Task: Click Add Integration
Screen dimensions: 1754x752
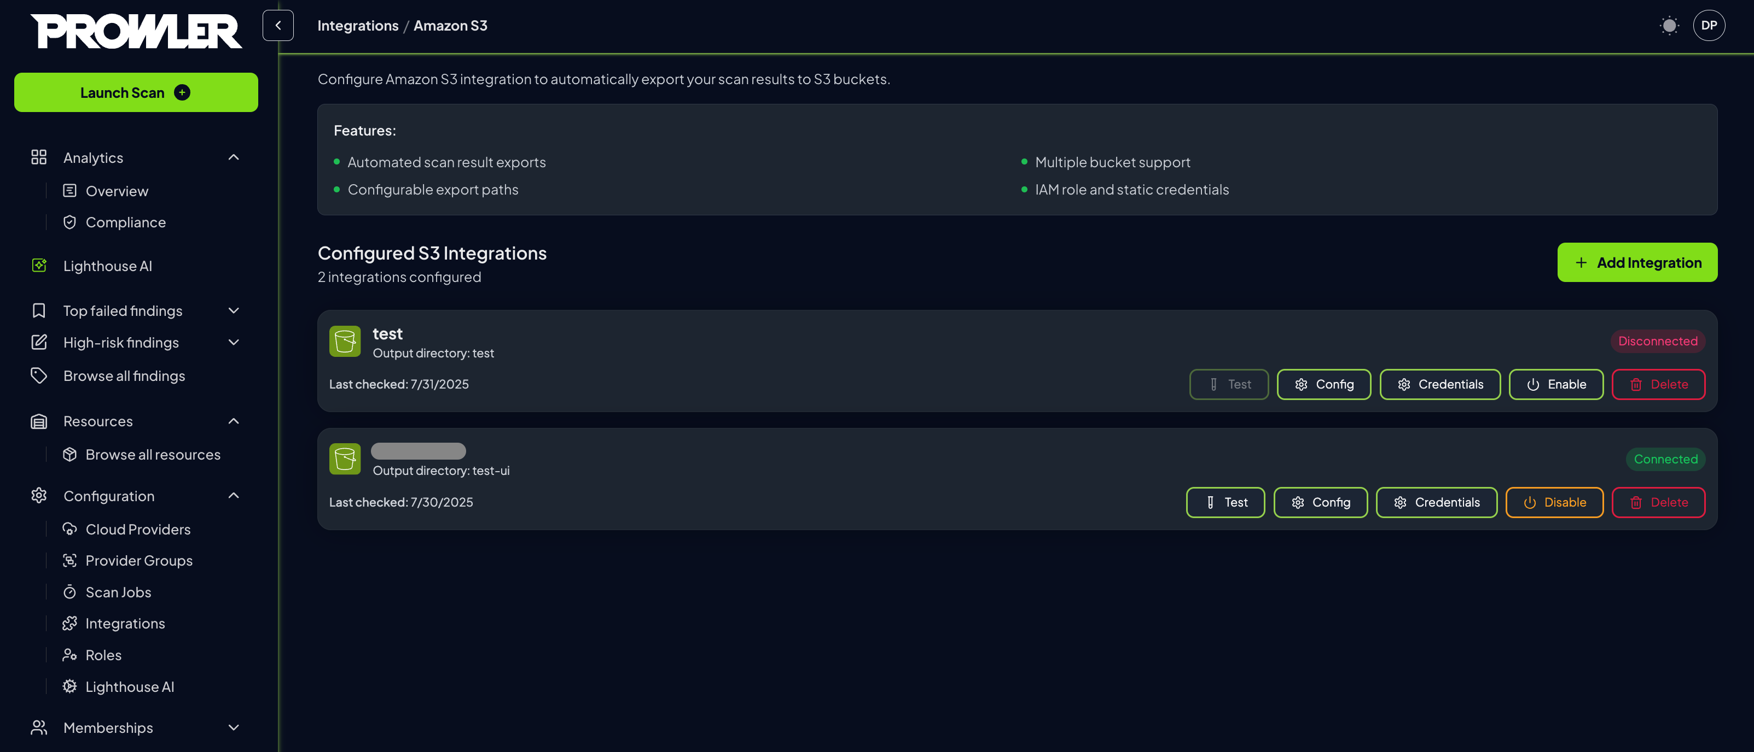Action: (x=1637, y=262)
